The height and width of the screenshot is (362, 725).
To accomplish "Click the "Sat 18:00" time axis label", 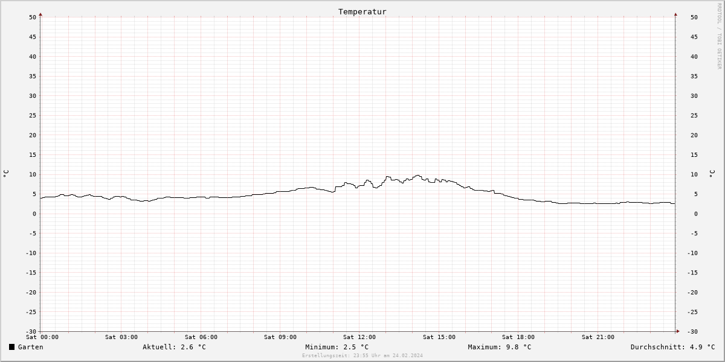I will 518,337.
